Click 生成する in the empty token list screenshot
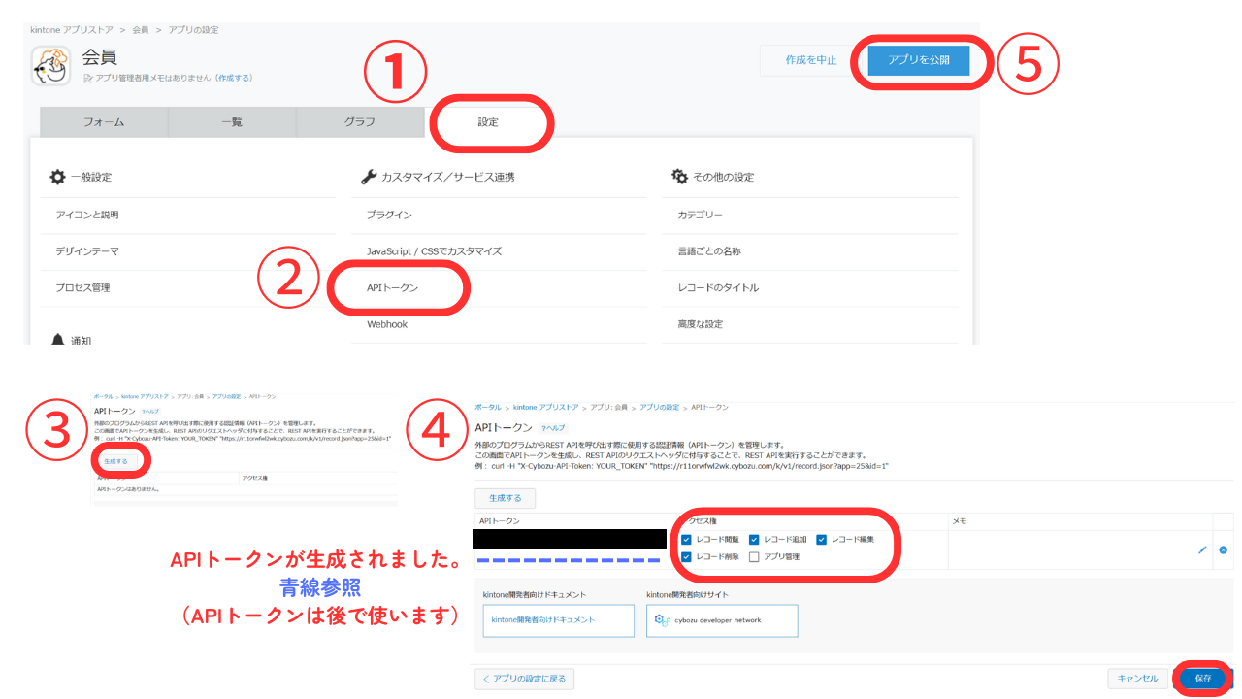The width and height of the screenshot is (1242, 699). (114, 461)
